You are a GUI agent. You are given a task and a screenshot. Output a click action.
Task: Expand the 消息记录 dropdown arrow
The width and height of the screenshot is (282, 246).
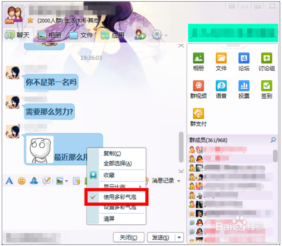pos(179,181)
